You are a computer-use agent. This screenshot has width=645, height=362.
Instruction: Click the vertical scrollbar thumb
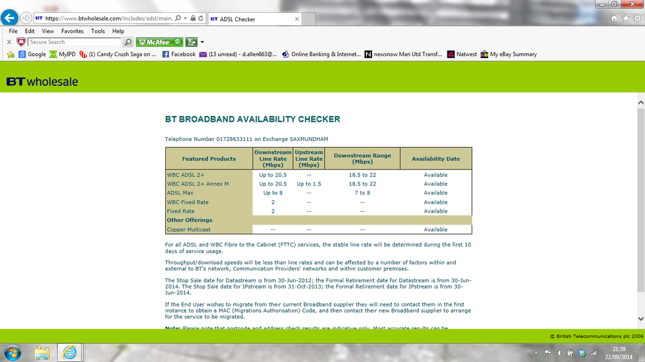pos(640,200)
